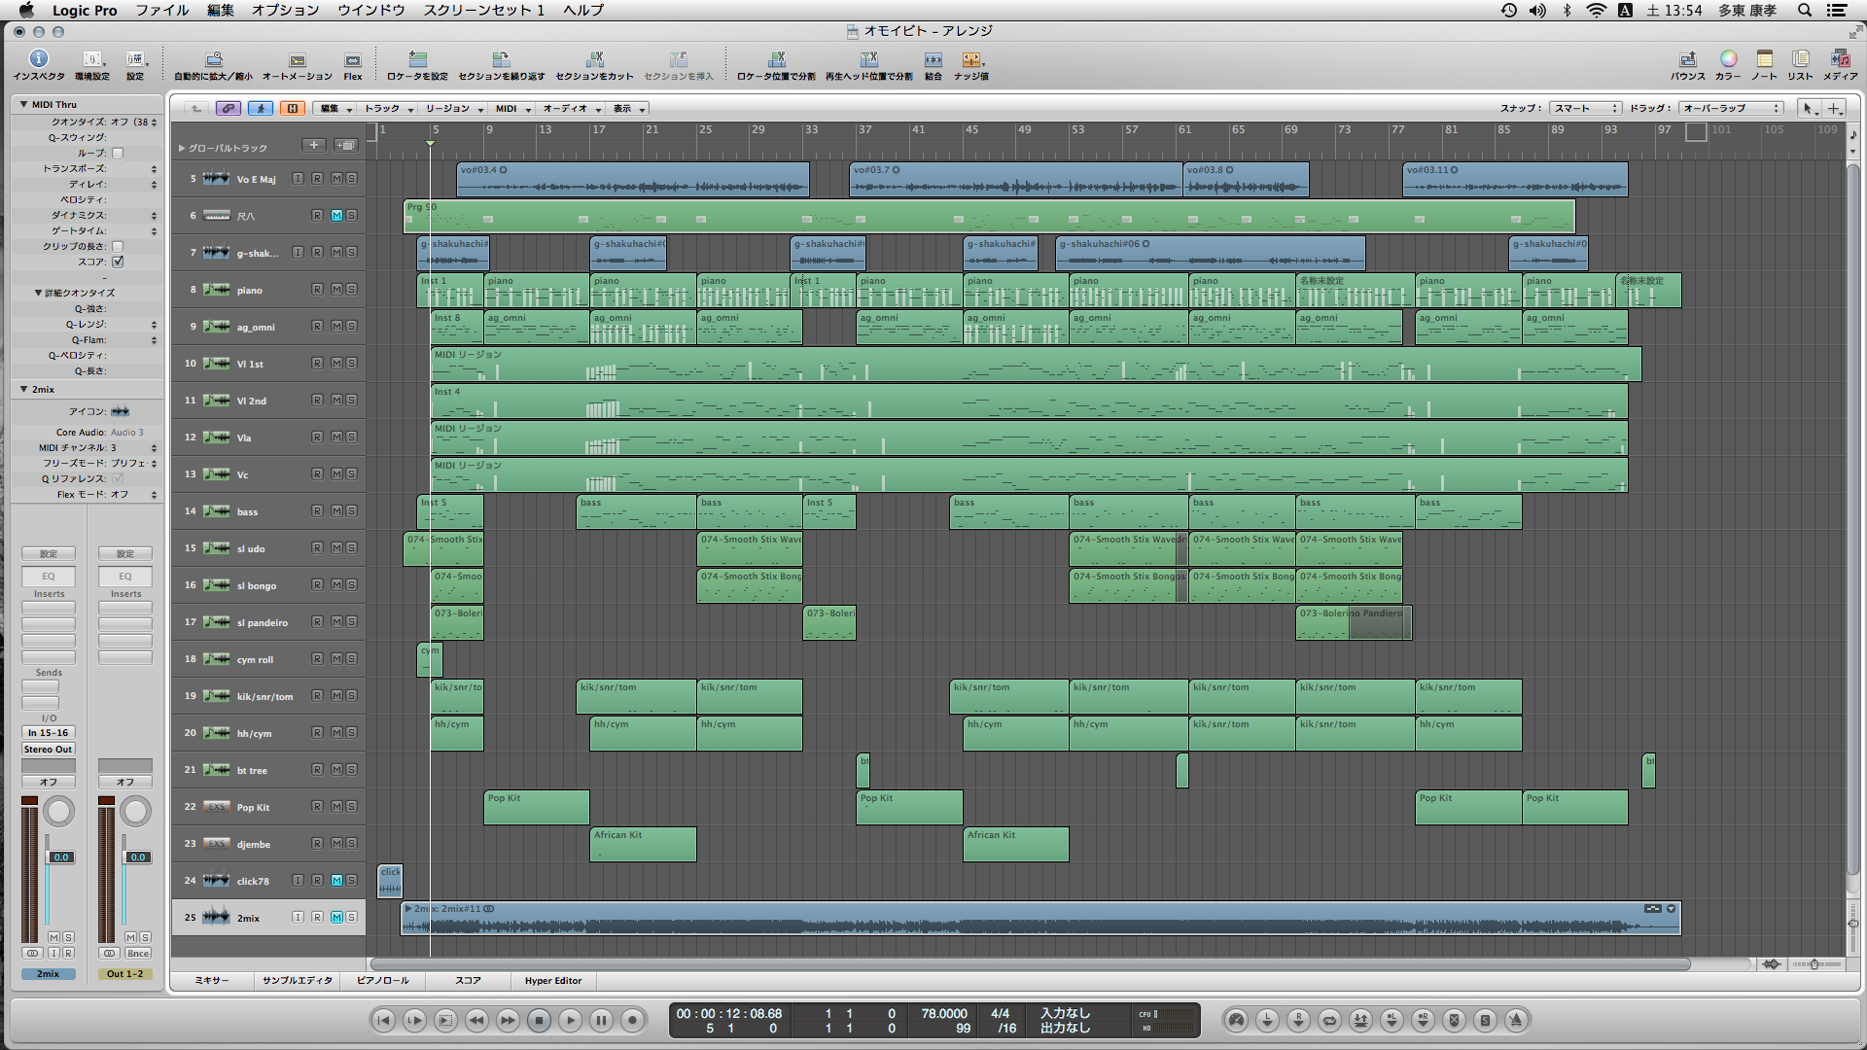Click the Bounce icon in the toolbar
The height and width of the screenshot is (1050, 1867).
[x=1687, y=60]
